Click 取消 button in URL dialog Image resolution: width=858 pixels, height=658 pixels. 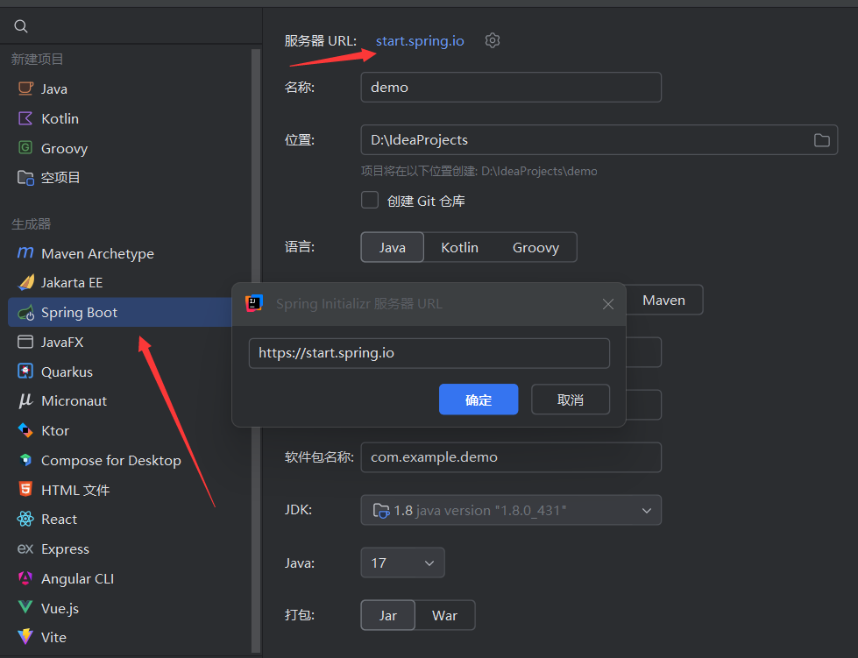571,400
